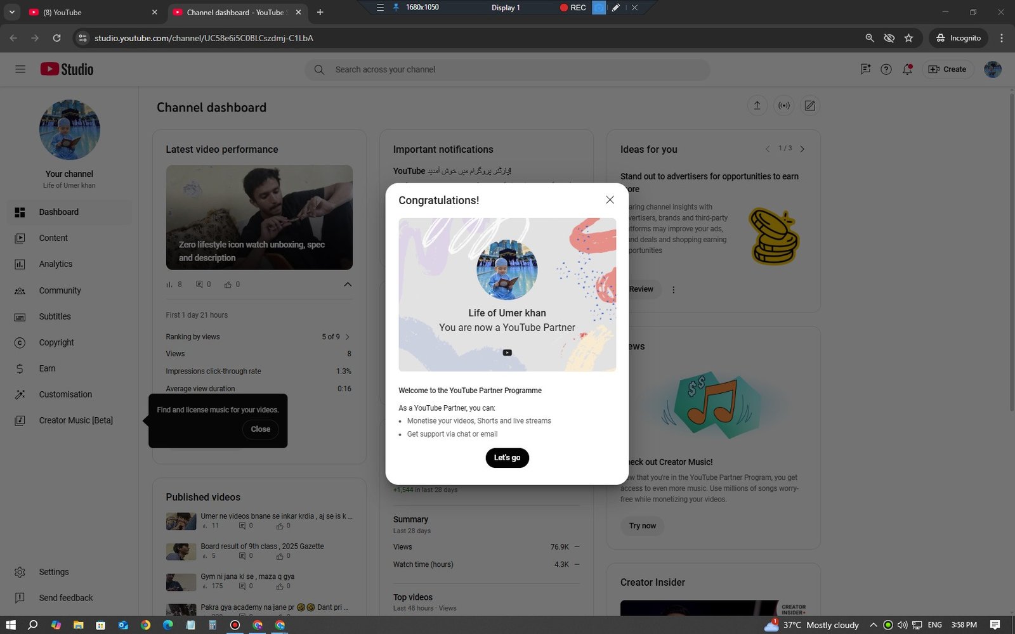
Task: Open Subtitles in the sidebar
Action: [70, 316]
